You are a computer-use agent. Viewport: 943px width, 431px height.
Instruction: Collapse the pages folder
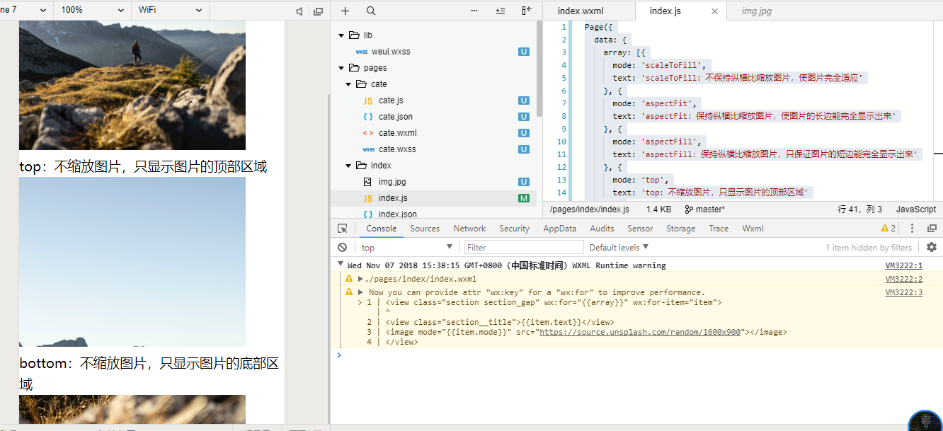click(x=341, y=68)
